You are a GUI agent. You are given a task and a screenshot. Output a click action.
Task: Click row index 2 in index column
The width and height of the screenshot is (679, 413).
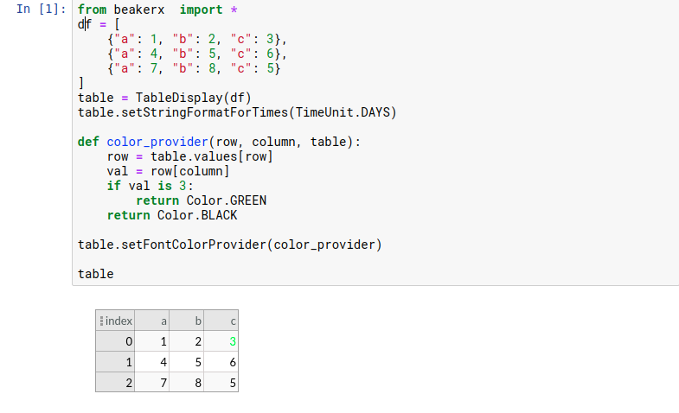pyautogui.click(x=115, y=383)
